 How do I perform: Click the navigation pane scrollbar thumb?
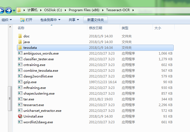pyautogui.click(x=10, y=98)
